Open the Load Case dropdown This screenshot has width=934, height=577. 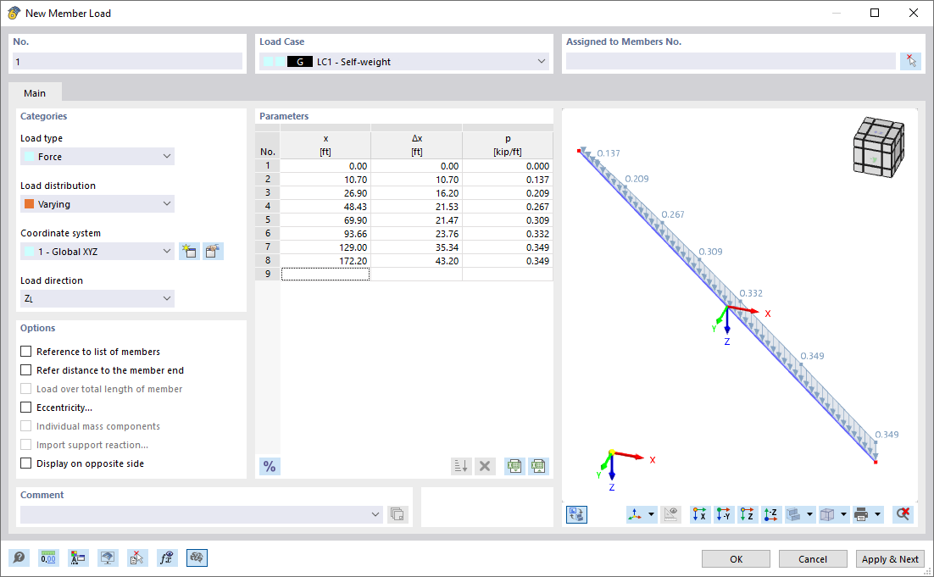[x=541, y=61]
